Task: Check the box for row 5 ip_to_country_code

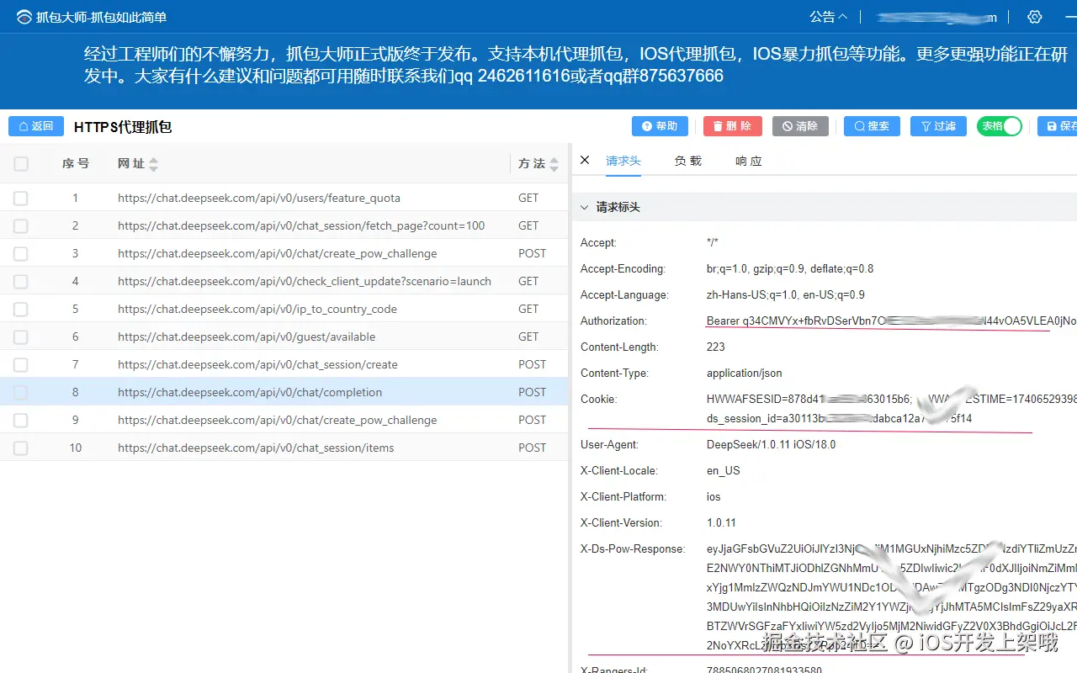Action: [21, 310]
